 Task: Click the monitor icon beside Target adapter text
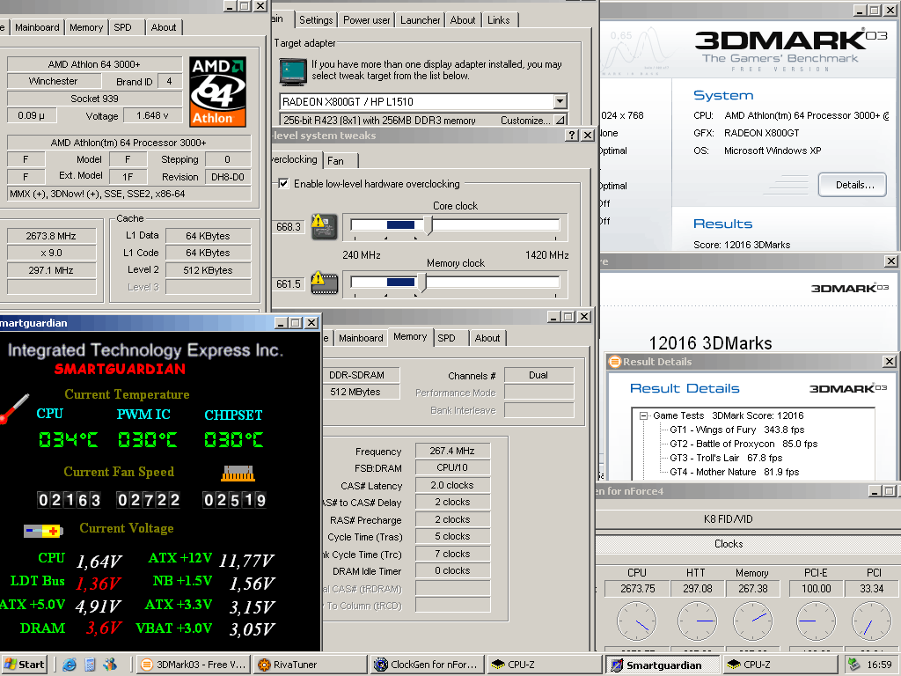[293, 71]
